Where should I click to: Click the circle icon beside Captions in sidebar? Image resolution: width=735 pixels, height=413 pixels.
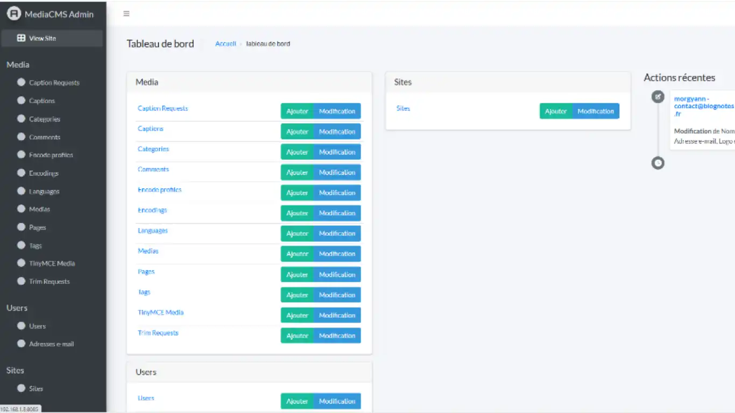click(22, 101)
